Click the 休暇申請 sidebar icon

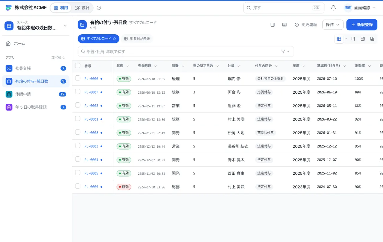coord(9,94)
